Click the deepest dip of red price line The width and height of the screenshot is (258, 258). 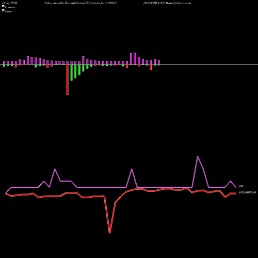110,233
